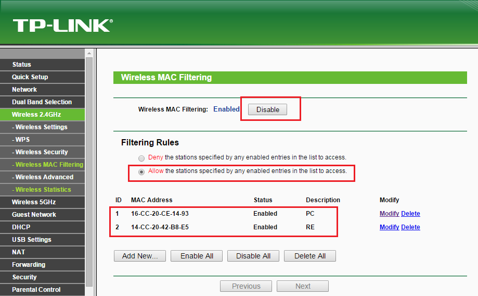Open the Parental Control menu
Image resolution: width=478 pixels, height=296 pixels.
[42, 290]
